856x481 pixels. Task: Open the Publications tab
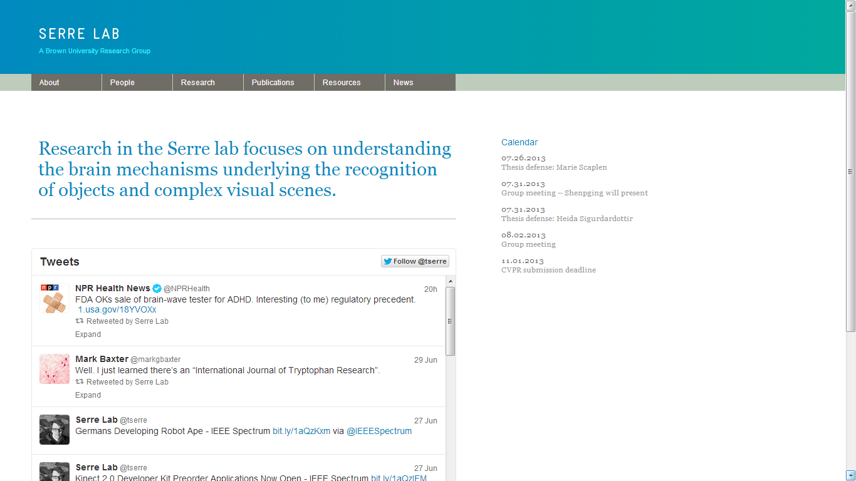pyautogui.click(x=273, y=83)
